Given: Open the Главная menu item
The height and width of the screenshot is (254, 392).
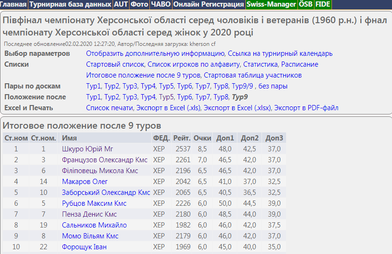Looking at the screenshot, I should tap(14, 5).
